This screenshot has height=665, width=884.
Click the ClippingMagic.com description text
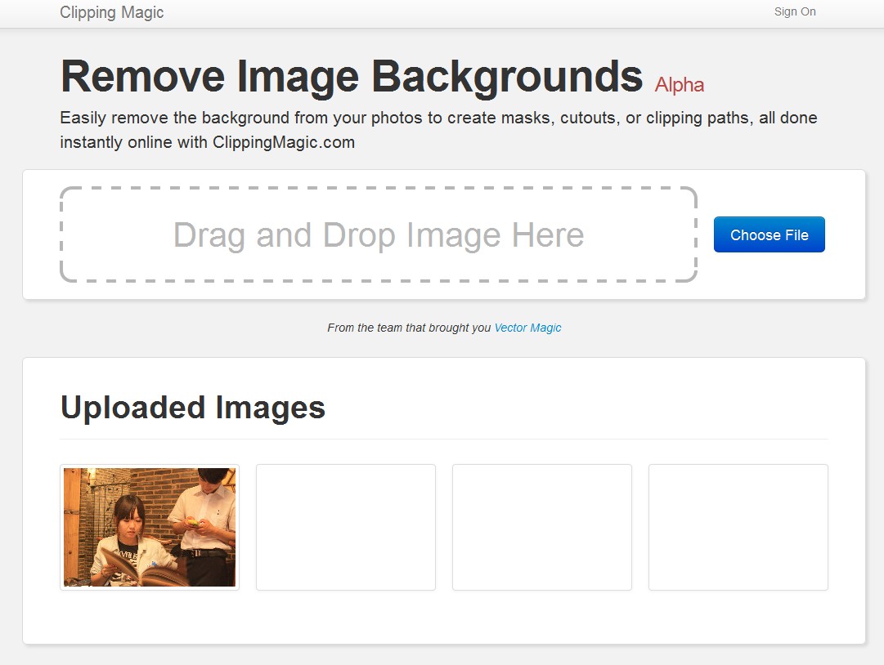pos(438,129)
